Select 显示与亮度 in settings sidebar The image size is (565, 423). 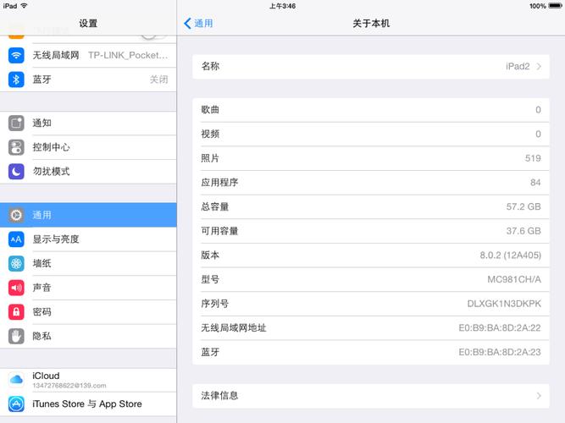88,239
